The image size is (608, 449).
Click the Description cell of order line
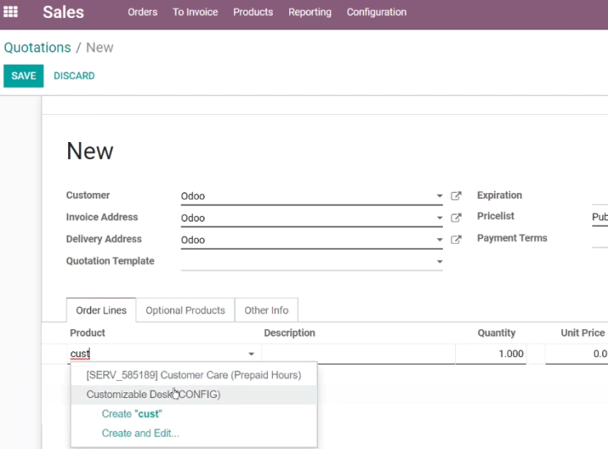click(x=359, y=354)
